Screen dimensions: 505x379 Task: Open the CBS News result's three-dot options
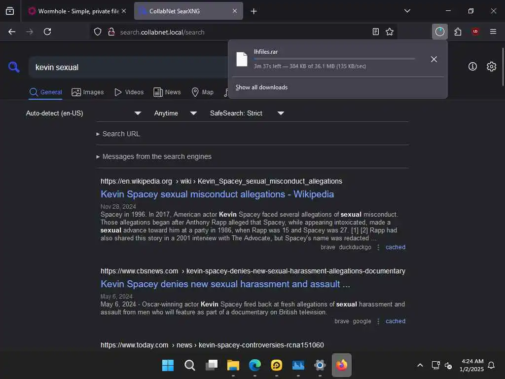point(378,321)
